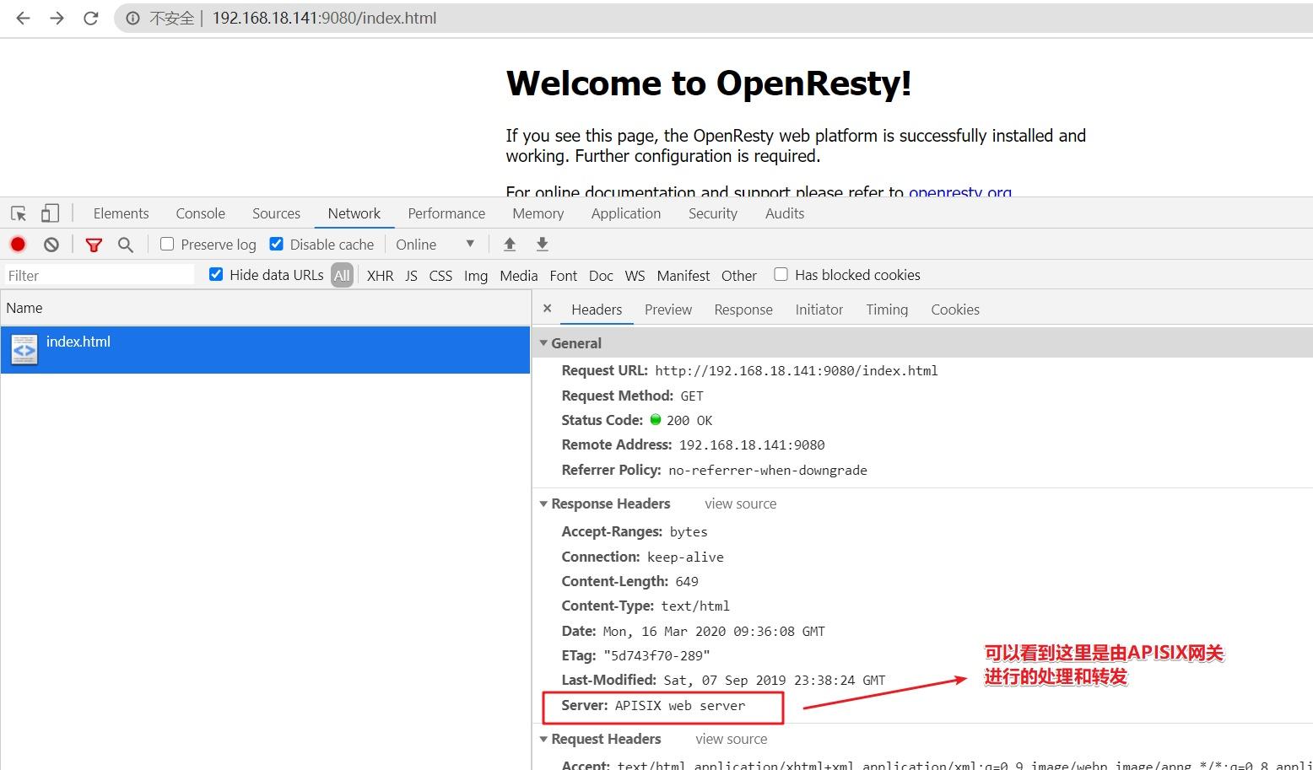The height and width of the screenshot is (770, 1313).
Task: Uncheck Hide data URLs
Action: click(x=216, y=274)
